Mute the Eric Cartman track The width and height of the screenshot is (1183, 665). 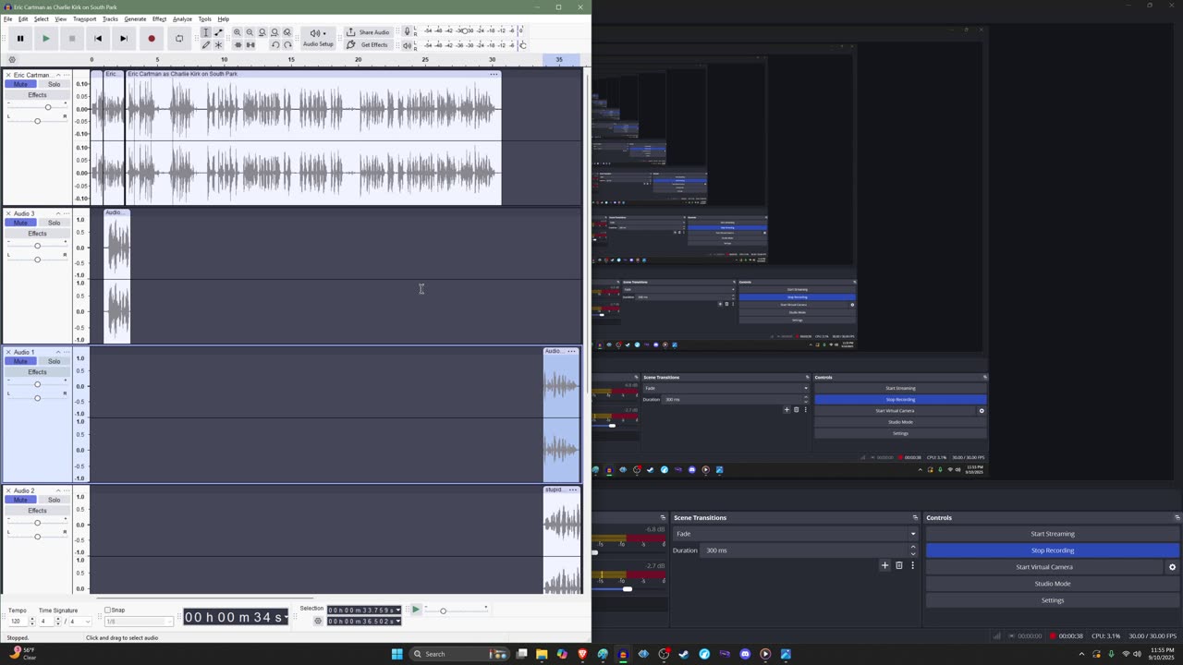20,84
